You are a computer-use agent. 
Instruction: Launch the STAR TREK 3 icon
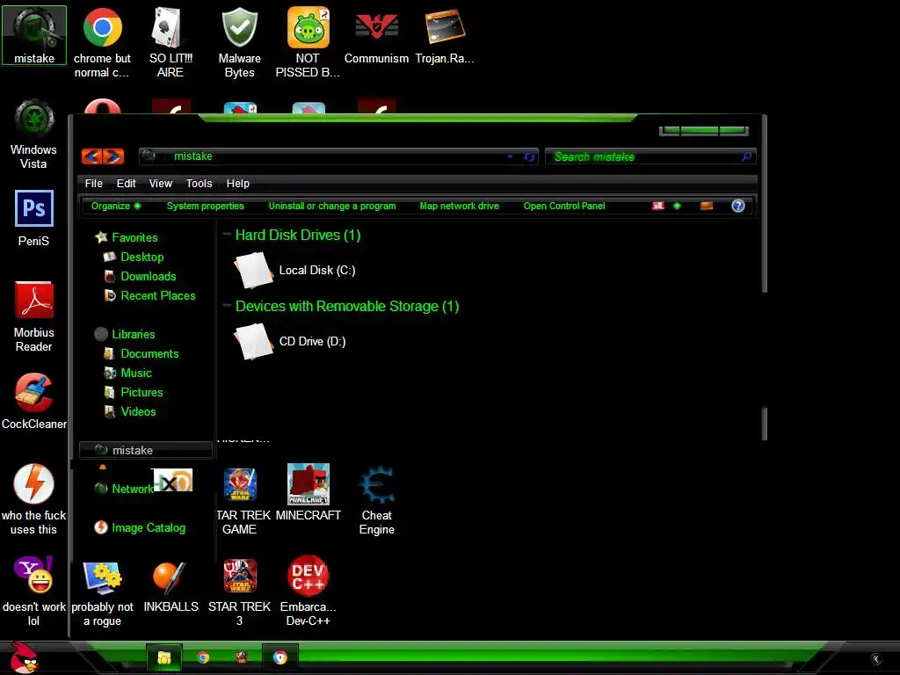click(239, 592)
